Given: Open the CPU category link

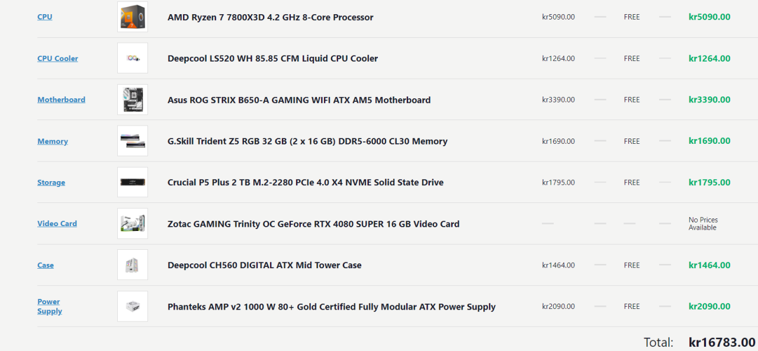Looking at the screenshot, I should (x=44, y=17).
